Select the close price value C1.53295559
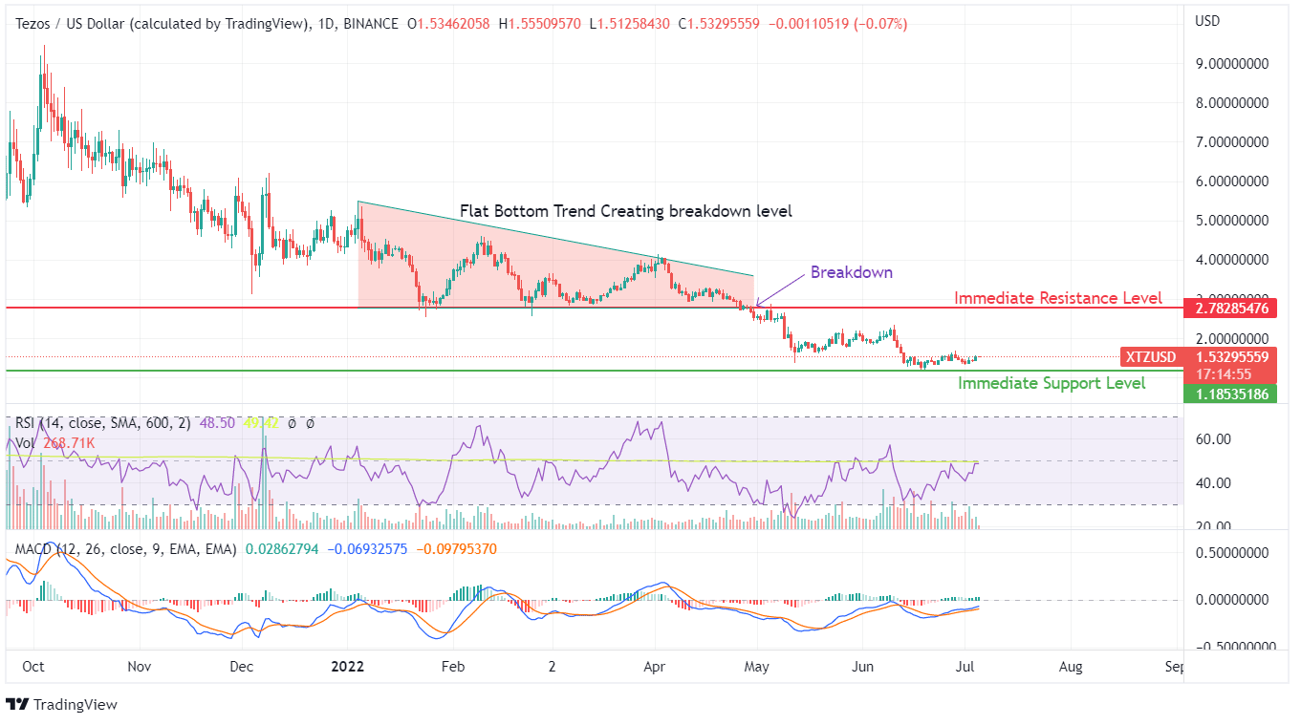 click(719, 23)
